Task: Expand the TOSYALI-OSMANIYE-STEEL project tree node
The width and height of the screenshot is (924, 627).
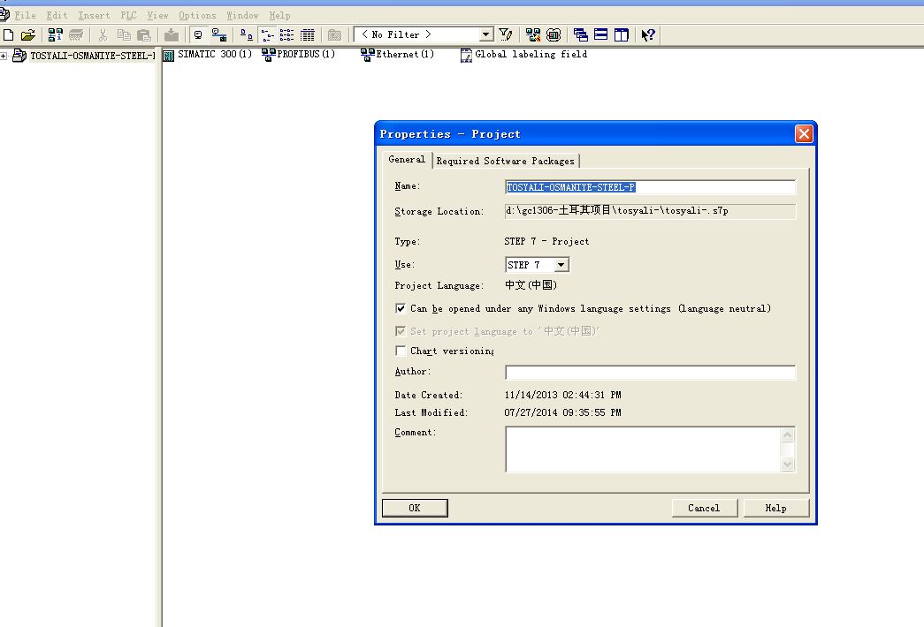Action: click(4, 56)
